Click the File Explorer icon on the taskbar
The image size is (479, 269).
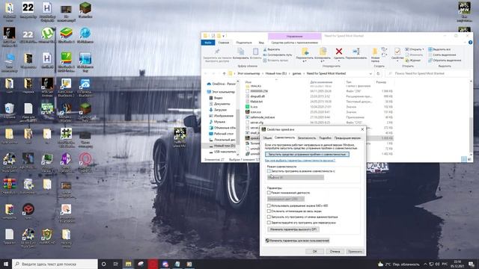[x=128, y=264]
